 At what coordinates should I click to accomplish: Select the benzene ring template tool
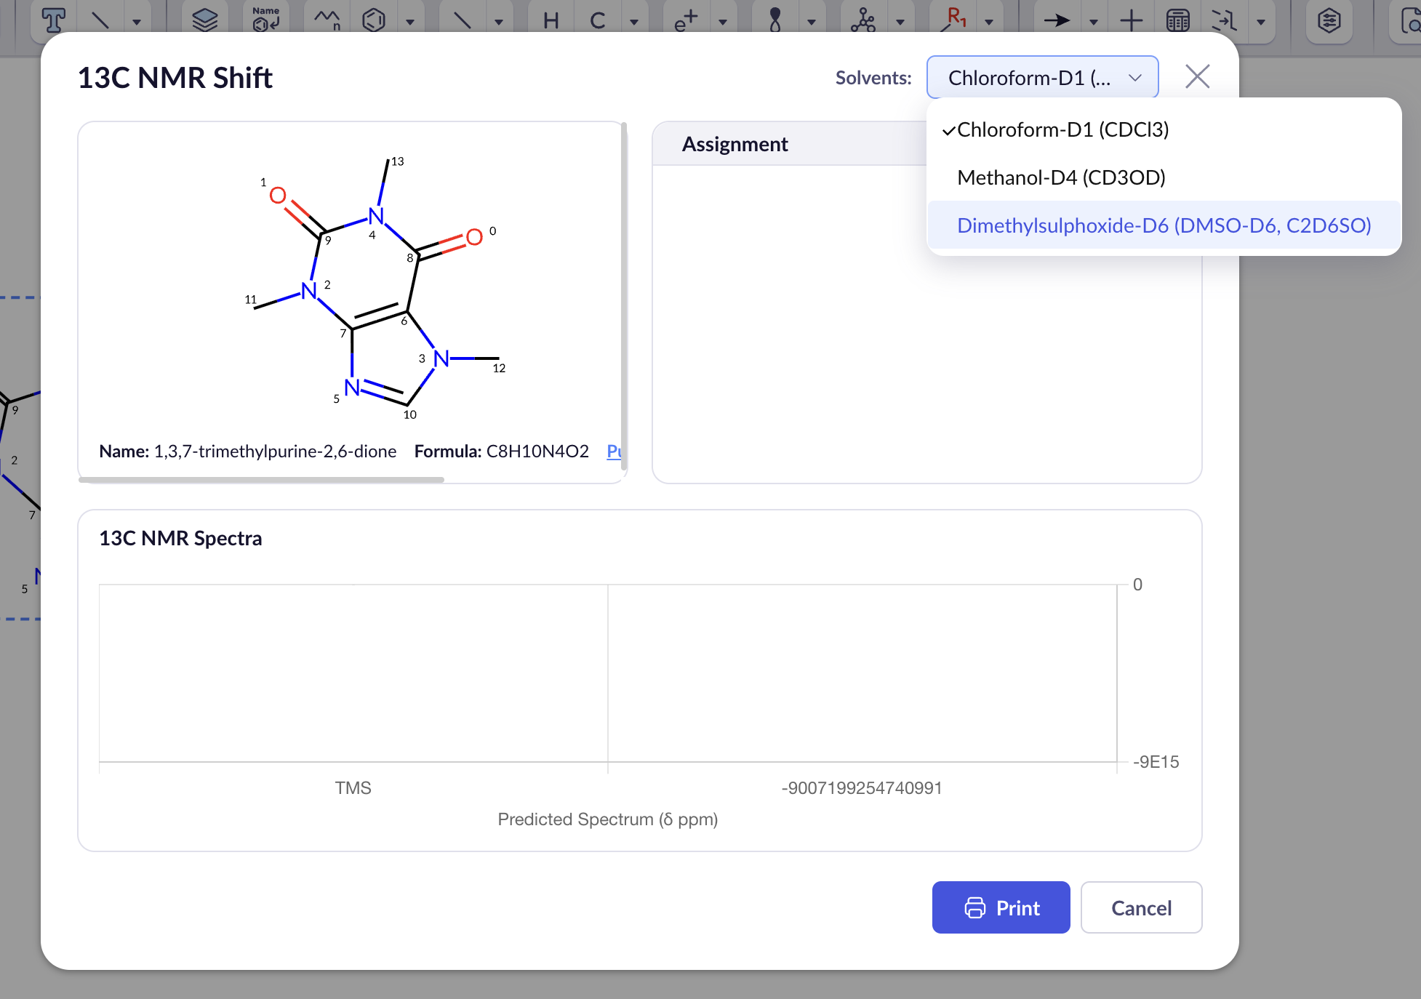374,20
